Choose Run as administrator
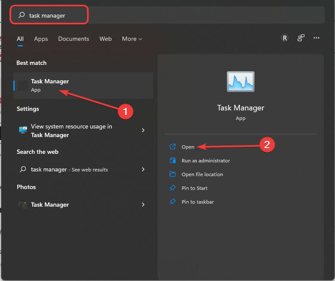This screenshot has width=335, height=281. 205,161
